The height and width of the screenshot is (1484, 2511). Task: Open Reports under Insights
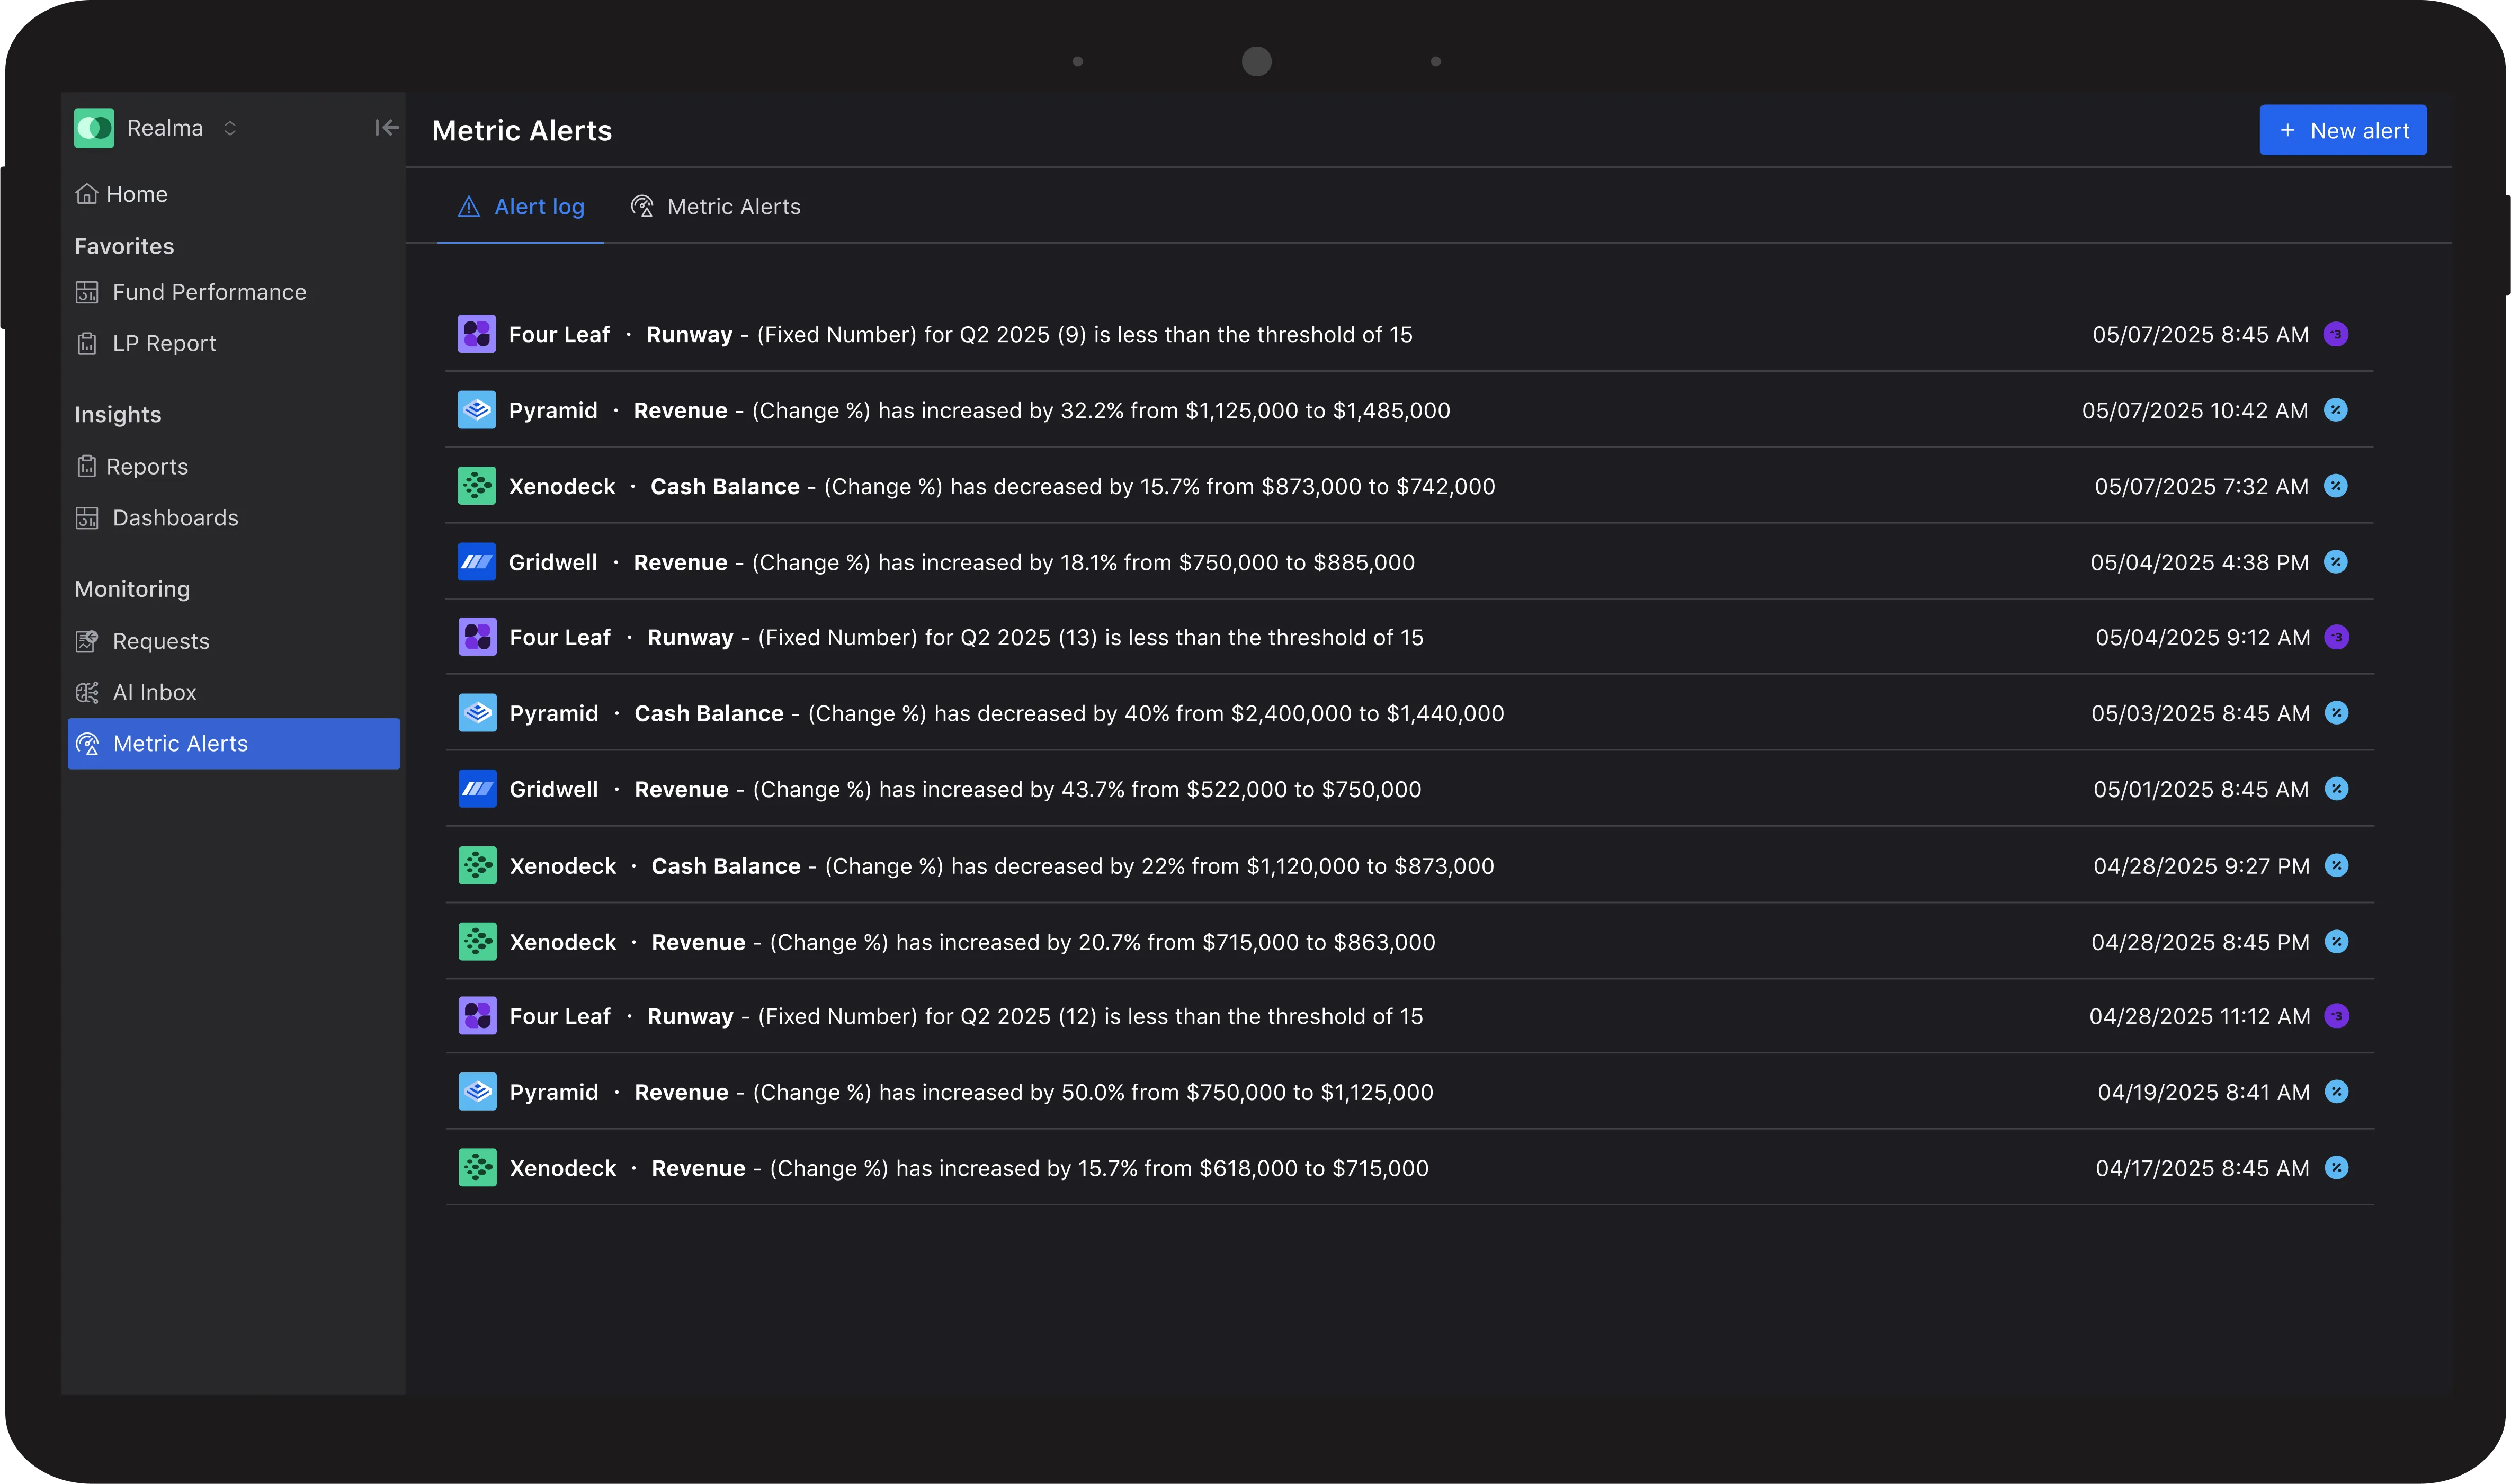tap(146, 467)
